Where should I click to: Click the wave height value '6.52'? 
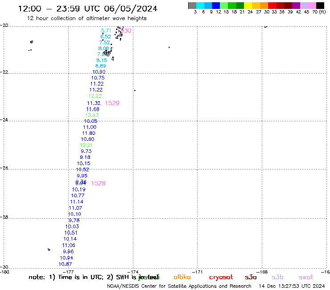pyautogui.click(x=105, y=37)
